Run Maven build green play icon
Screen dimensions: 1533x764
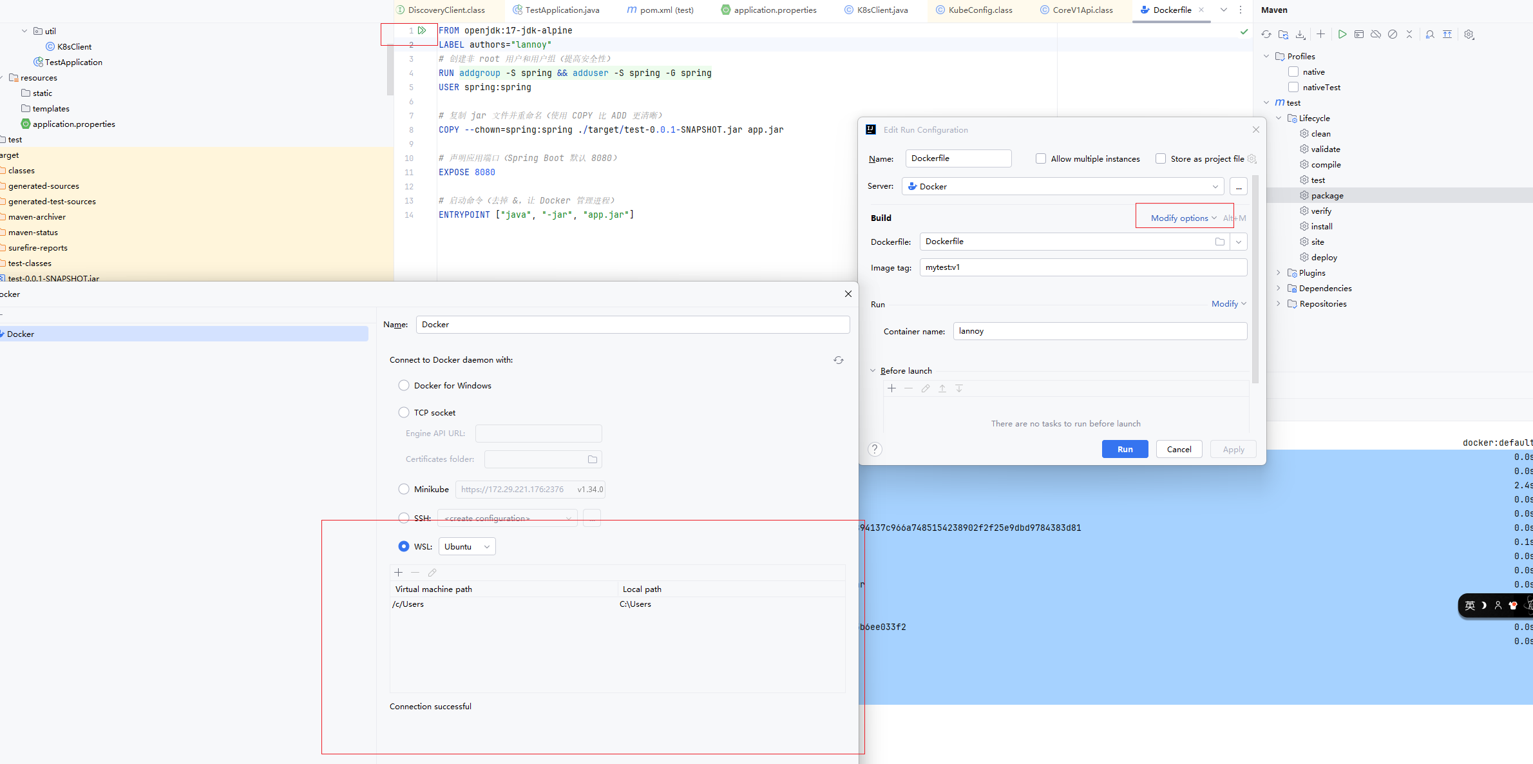click(1342, 35)
